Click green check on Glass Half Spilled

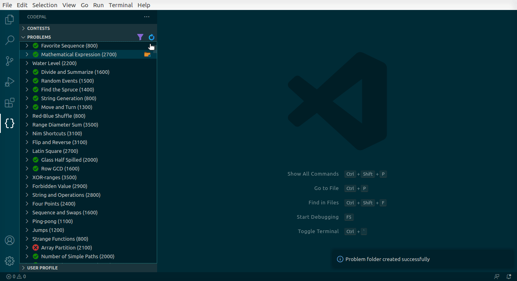tap(36, 160)
